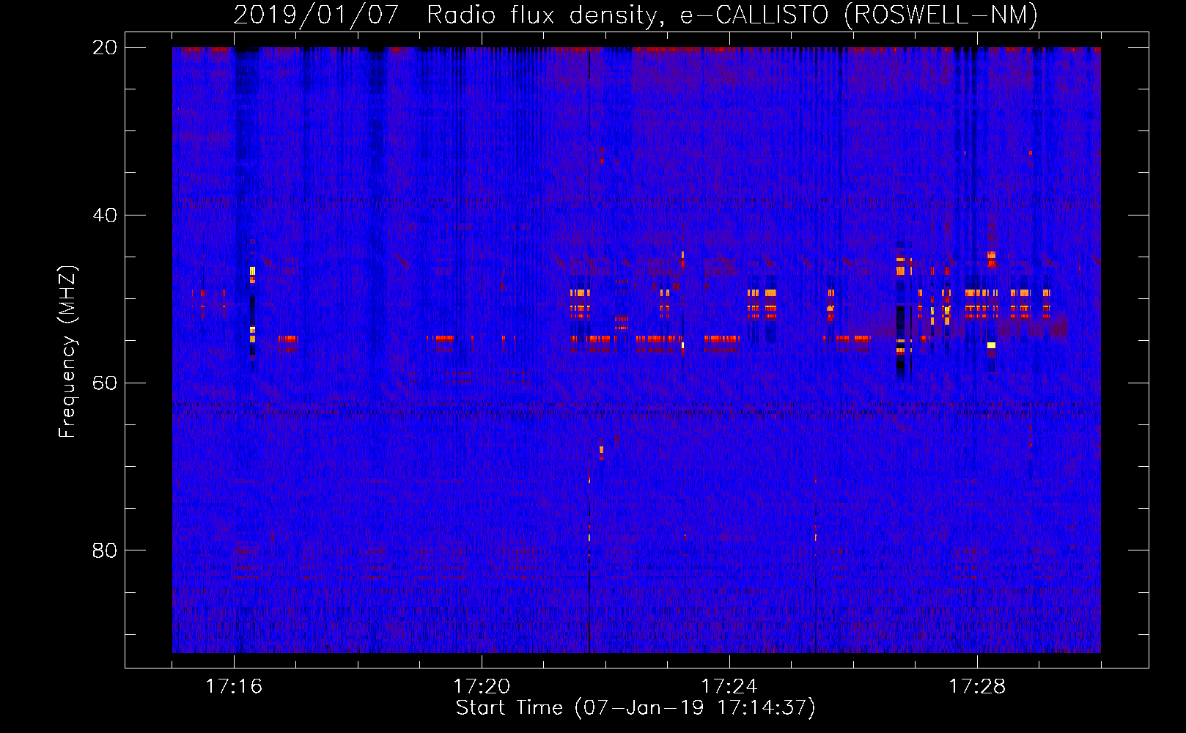Screen dimensions: 1186x733
Task: Click the "17:16" time tick label
Action: [234, 687]
